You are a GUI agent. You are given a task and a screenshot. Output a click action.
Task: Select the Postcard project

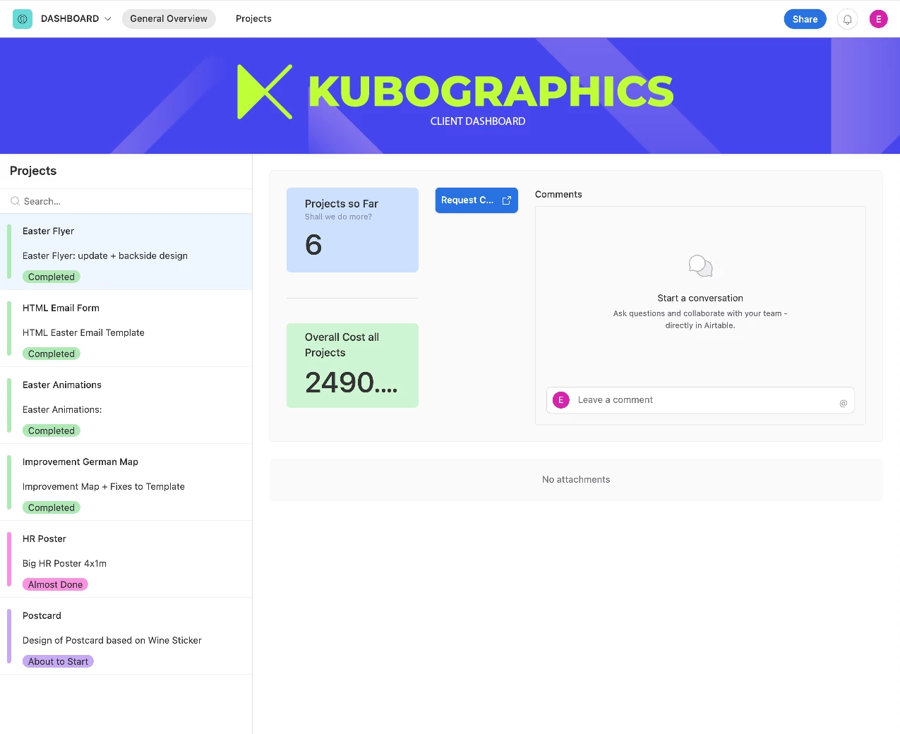(x=126, y=637)
